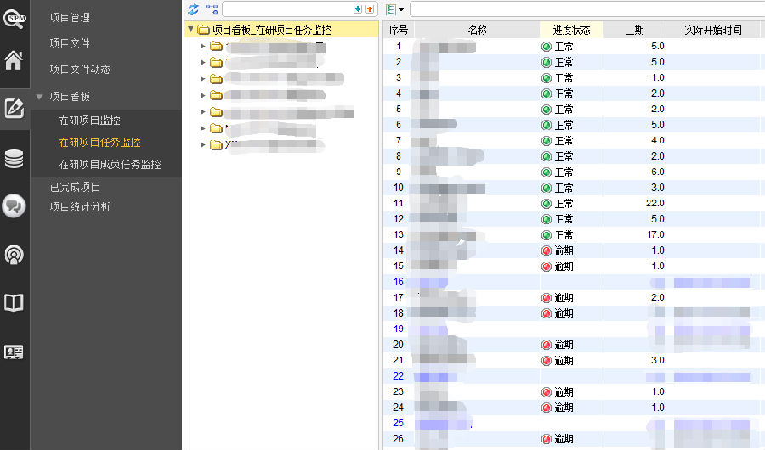Click red 逾期 status icon in row 23
Image resolution: width=765 pixels, height=450 pixels.
tap(547, 392)
